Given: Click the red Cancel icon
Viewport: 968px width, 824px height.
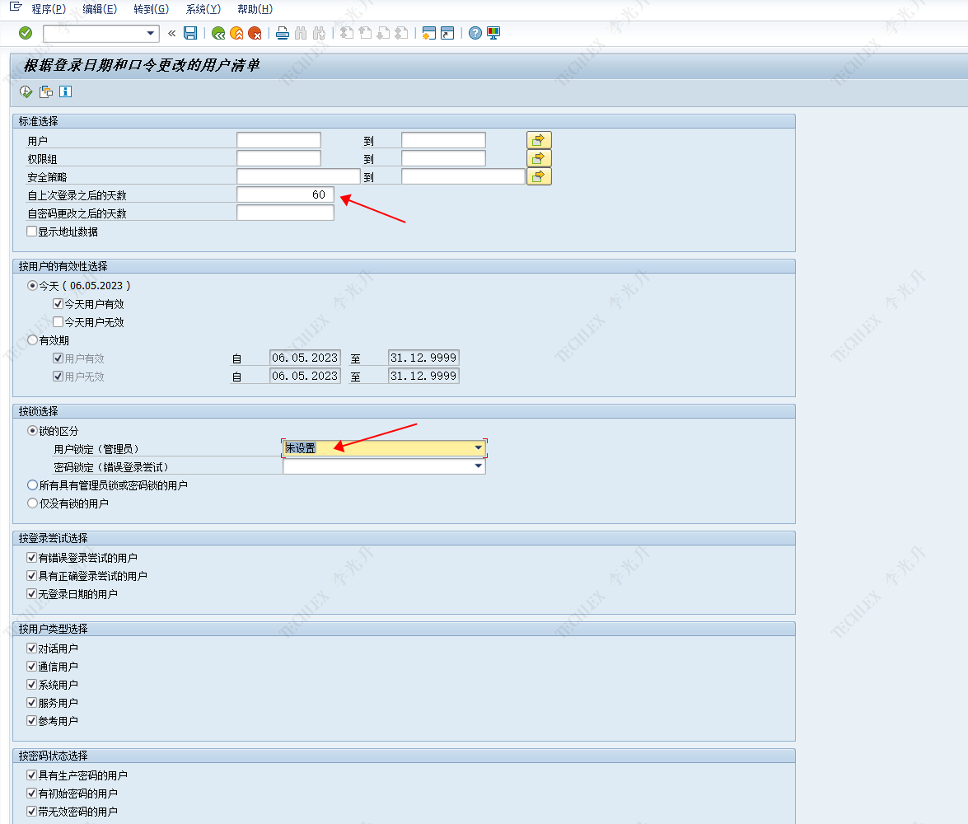Looking at the screenshot, I should [x=255, y=33].
